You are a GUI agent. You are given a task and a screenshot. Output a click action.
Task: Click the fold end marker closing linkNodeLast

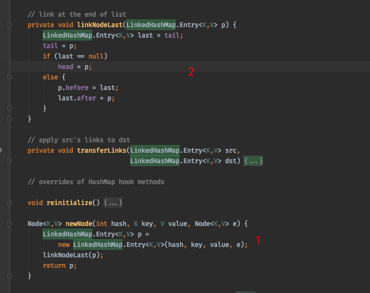[x=9, y=119]
